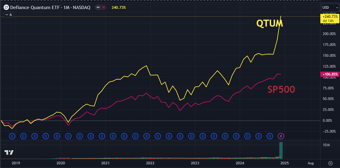
Task: Click the tall green volume bar
Action: 281,150
